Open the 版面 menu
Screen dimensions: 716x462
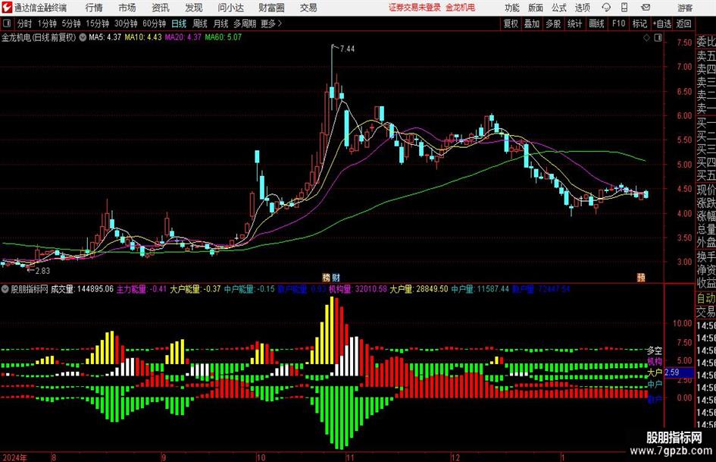[536, 8]
